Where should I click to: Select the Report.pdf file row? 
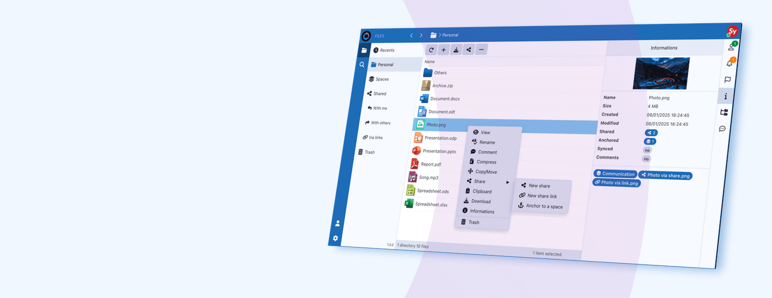click(431, 164)
